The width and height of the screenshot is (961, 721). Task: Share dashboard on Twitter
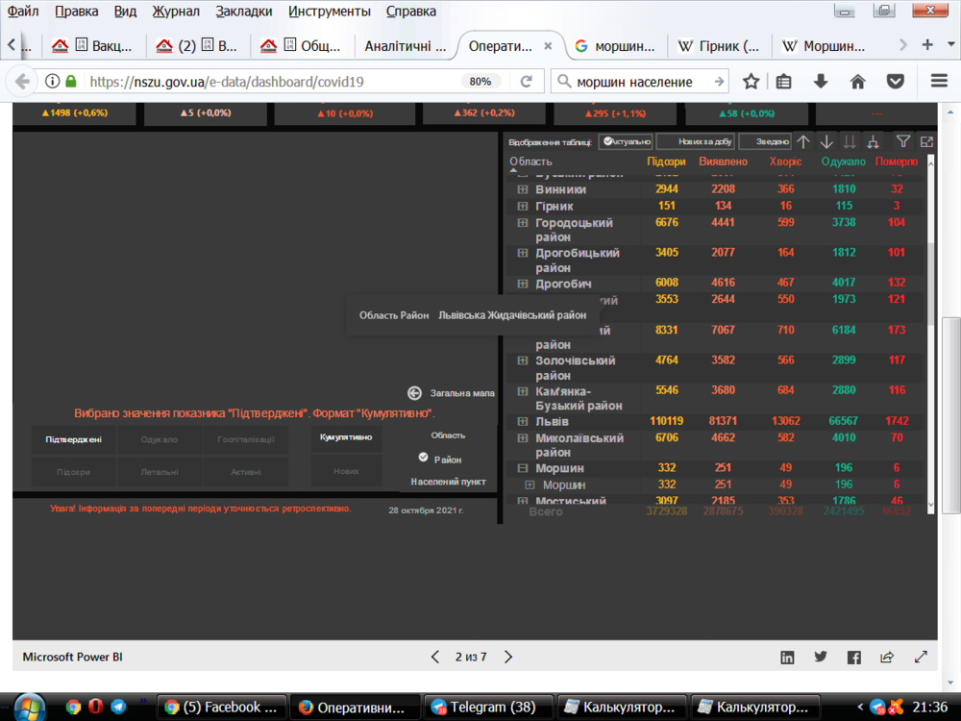pos(821,658)
